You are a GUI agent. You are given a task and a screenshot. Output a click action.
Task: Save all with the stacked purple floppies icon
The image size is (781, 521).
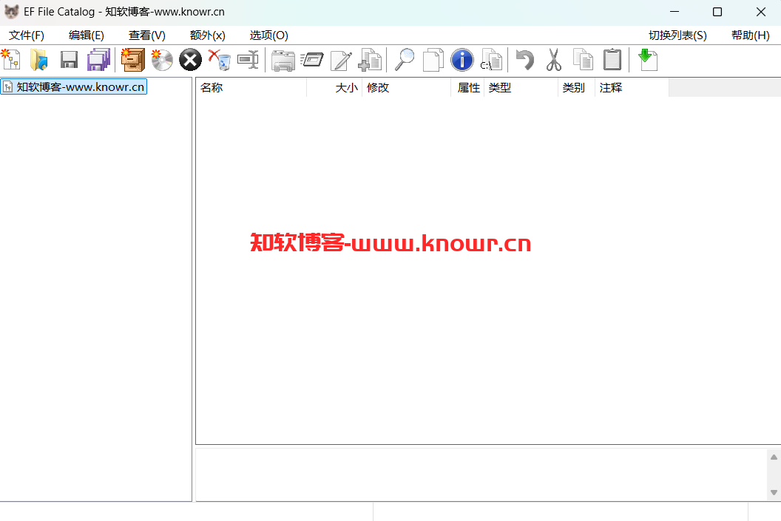click(98, 60)
